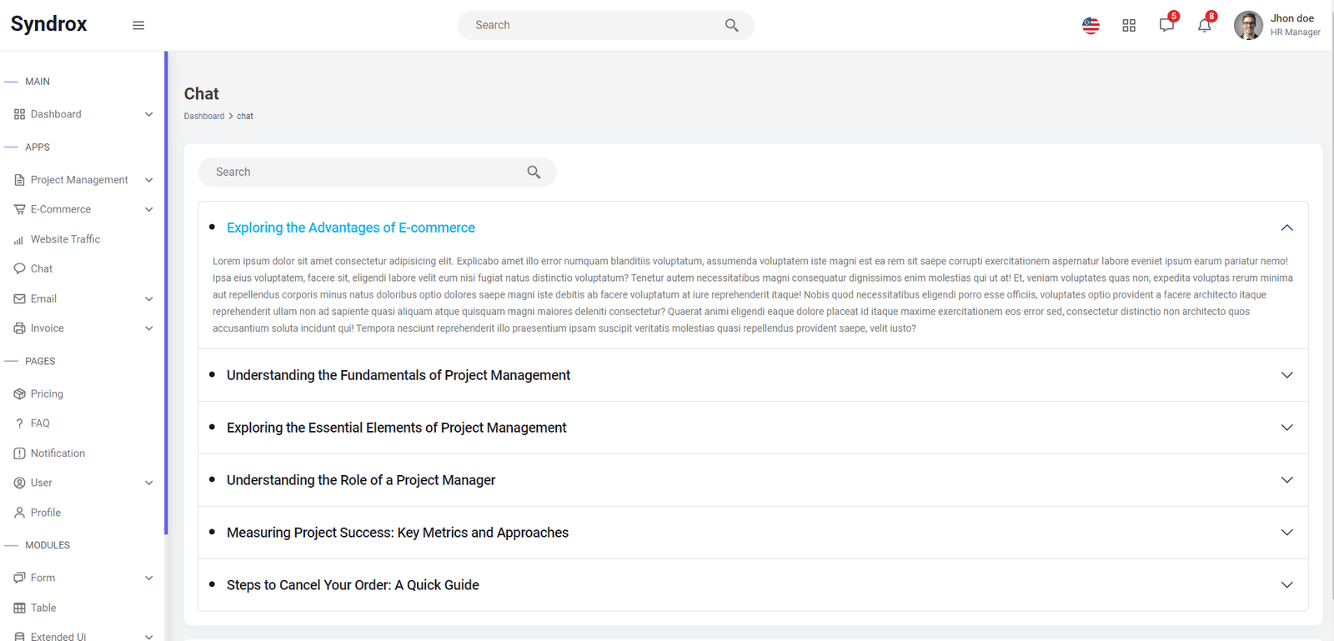Expand Understanding the Fundamentals of Project Management
The image size is (1334, 641).
tap(753, 375)
